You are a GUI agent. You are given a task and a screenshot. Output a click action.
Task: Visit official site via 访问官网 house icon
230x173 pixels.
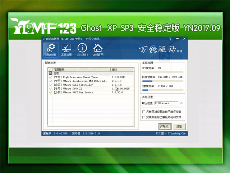click(97, 50)
